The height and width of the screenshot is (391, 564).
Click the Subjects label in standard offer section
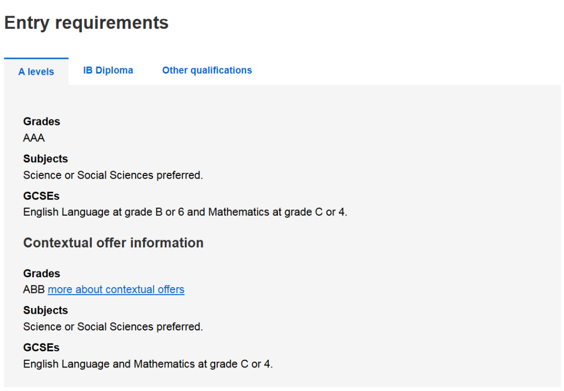point(45,159)
